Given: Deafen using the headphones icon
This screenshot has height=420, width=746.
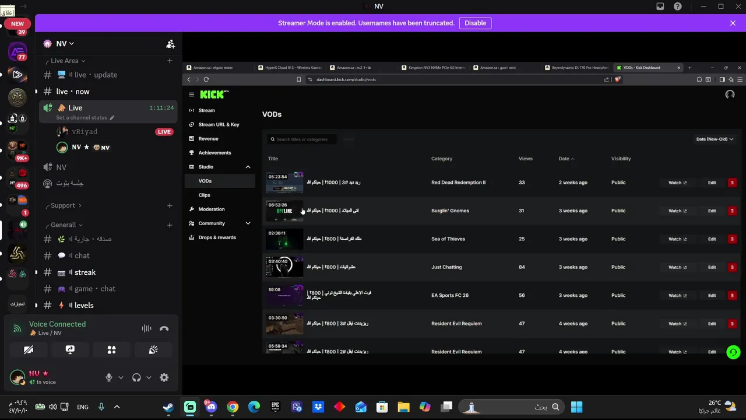Looking at the screenshot, I should [136, 377].
